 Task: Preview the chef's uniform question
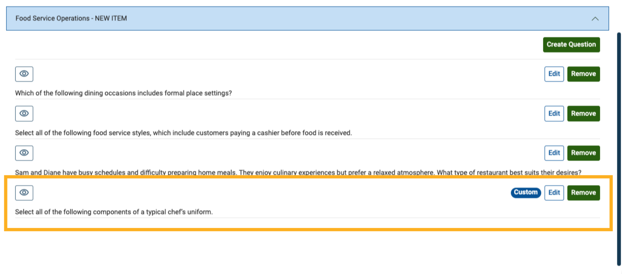pyautogui.click(x=24, y=193)
